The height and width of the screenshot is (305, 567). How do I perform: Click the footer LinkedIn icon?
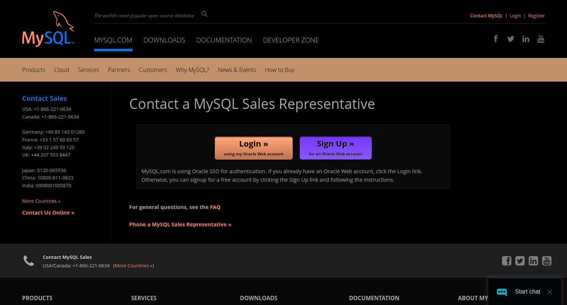point(533,261)
